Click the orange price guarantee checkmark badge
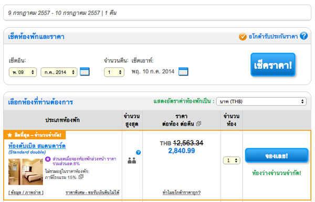Viewport: 315px width, 202px height. 243,37
